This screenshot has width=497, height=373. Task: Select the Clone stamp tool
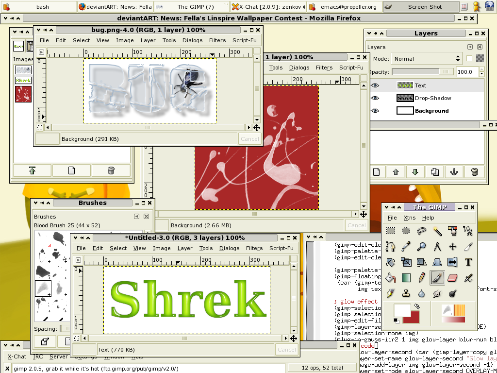click(406, 294)
